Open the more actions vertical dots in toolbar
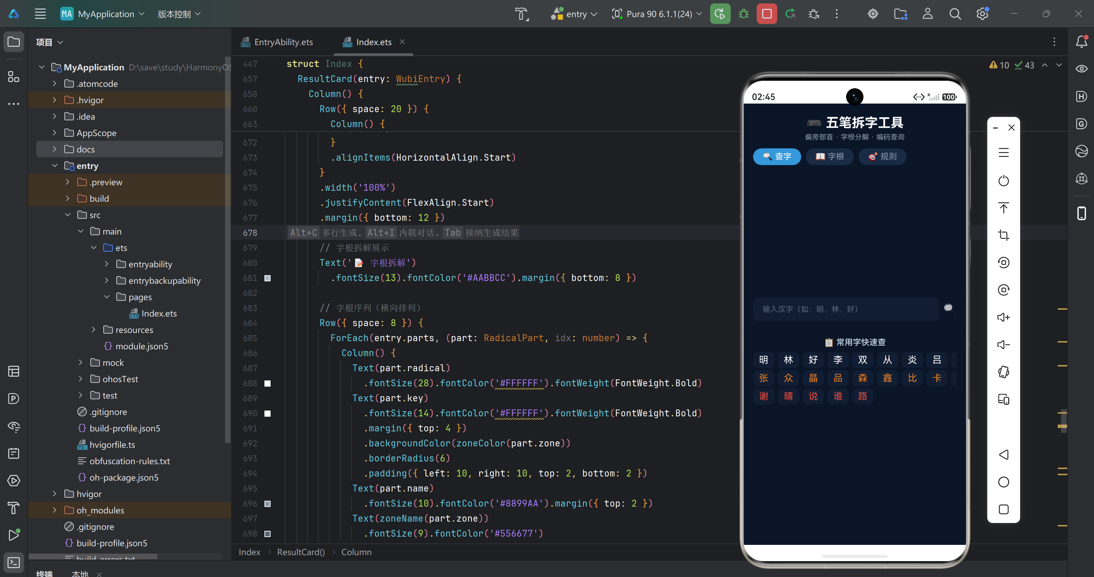 [837, 14]
